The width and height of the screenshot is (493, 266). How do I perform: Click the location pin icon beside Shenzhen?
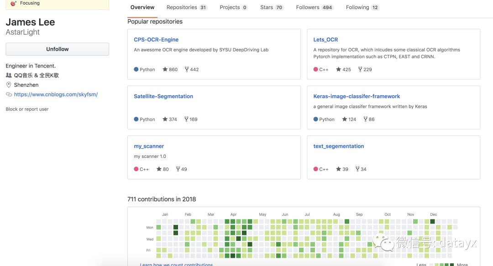pyautogui.click(x=9, y=85)
